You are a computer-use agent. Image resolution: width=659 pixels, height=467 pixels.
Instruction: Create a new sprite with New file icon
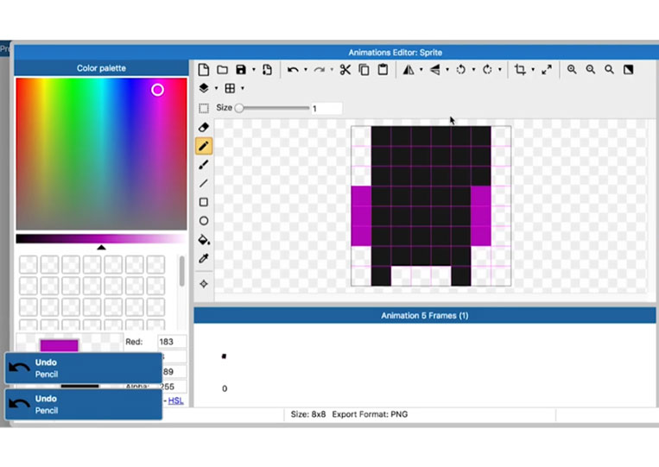point(204,70)
